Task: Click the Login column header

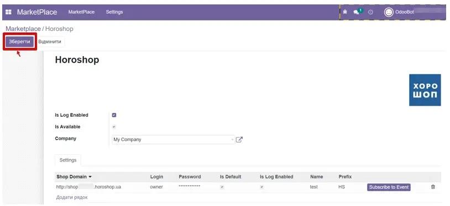Action: 156,177
